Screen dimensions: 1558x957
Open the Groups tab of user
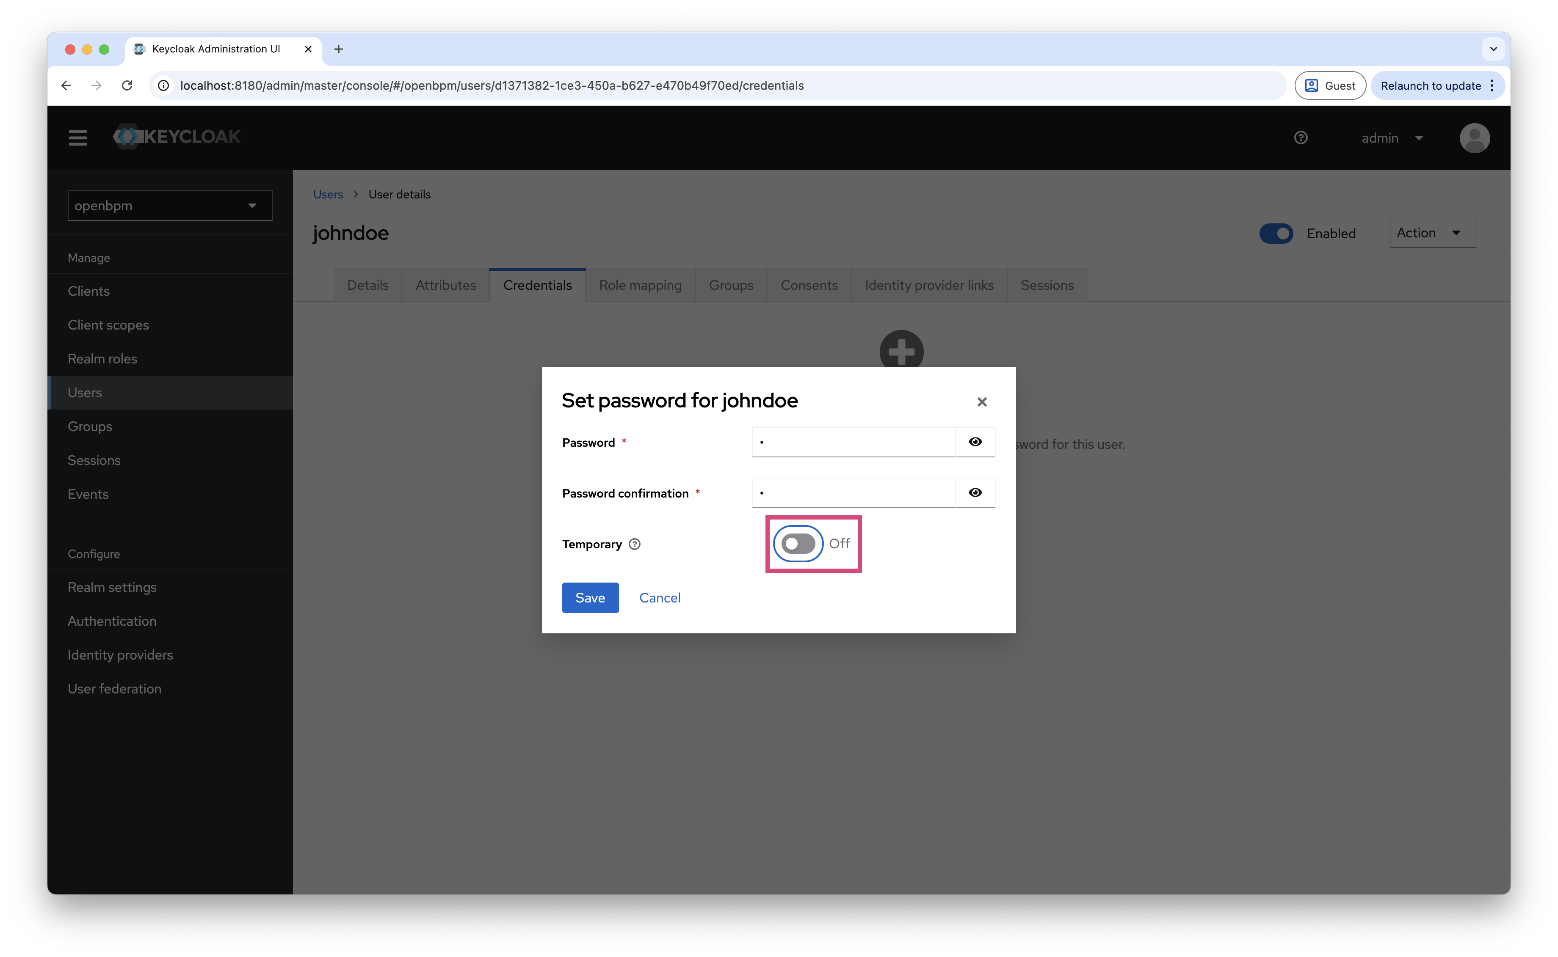731,286
